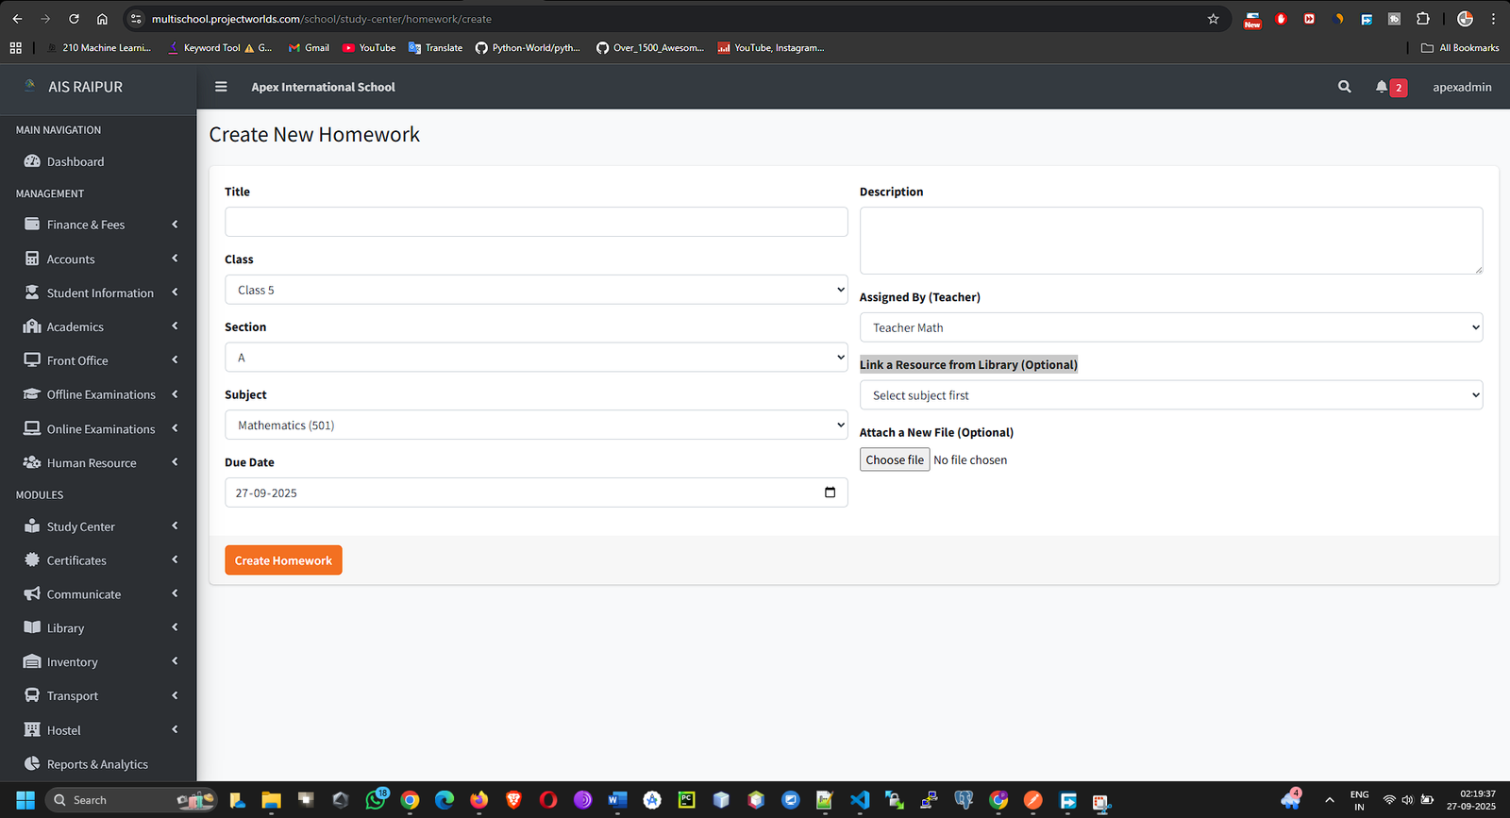The height and width of the screenshot is (818, 1510).
Task: Open the notifications bell icon
Action: click(1382, 87)
